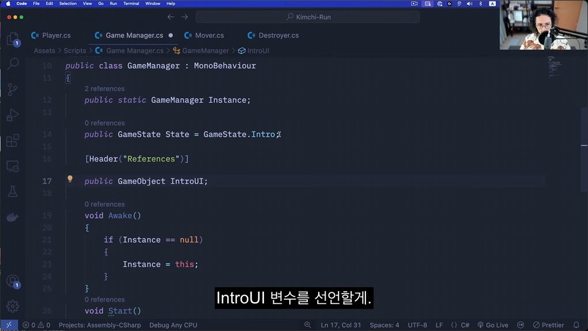Viewport: 588px width, 331px height.
Task: Change the LF end of line sequence
Action: [439, 325]
